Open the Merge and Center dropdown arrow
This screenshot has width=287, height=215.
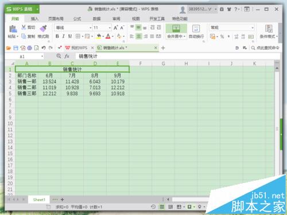pos(184,37)
